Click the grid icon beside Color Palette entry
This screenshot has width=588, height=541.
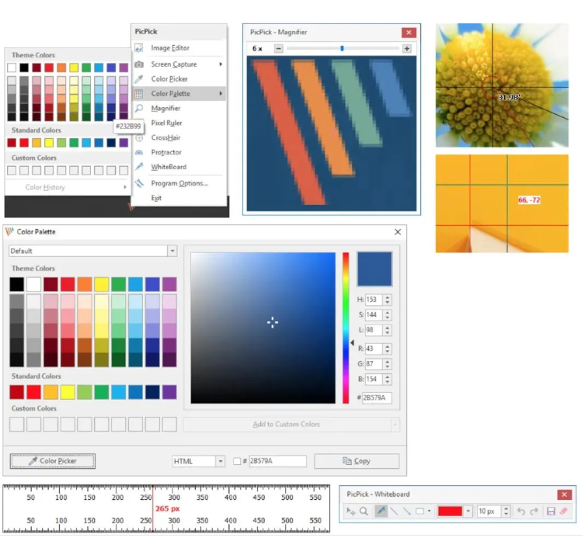click(x=140, y=95)
